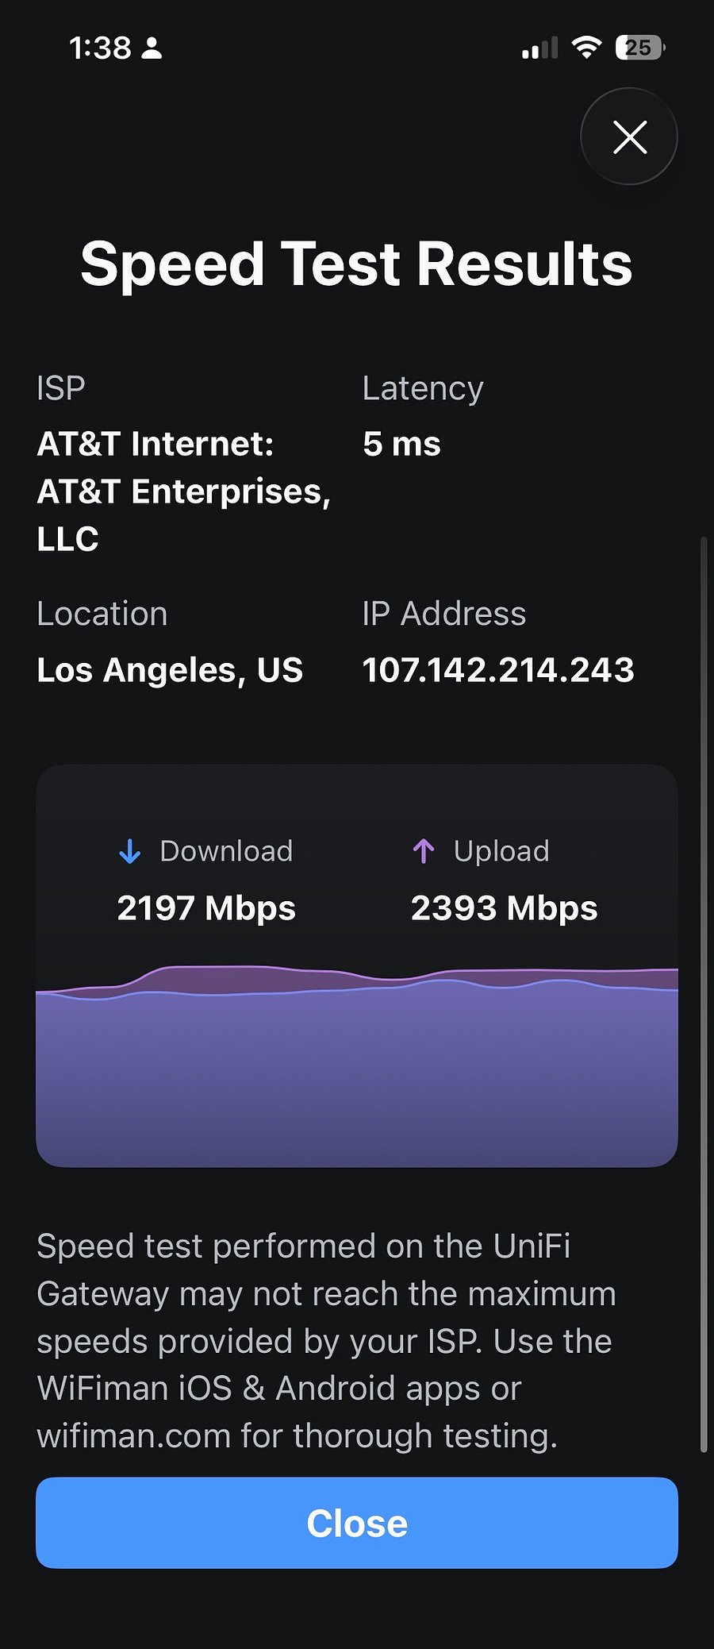
Task: Tap the blue download arrow icon
Action: (x=129, y=851)
